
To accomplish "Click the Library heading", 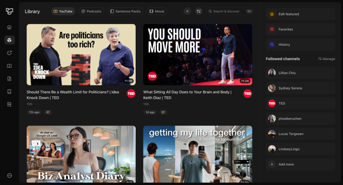I will click(32, 11).
